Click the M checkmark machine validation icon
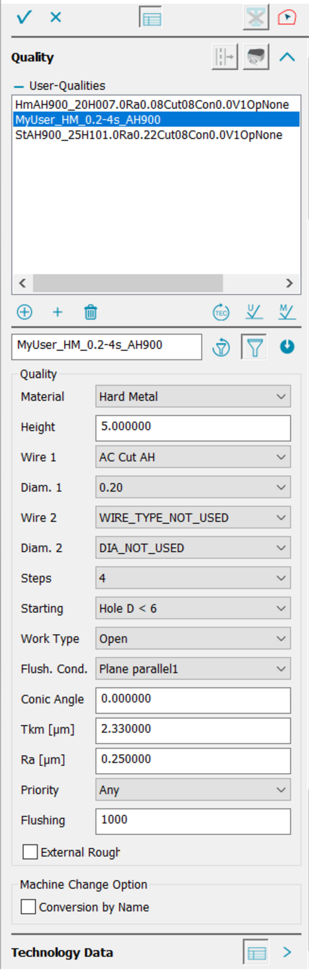This screenshot has width=309, height=970. (286, 312)
